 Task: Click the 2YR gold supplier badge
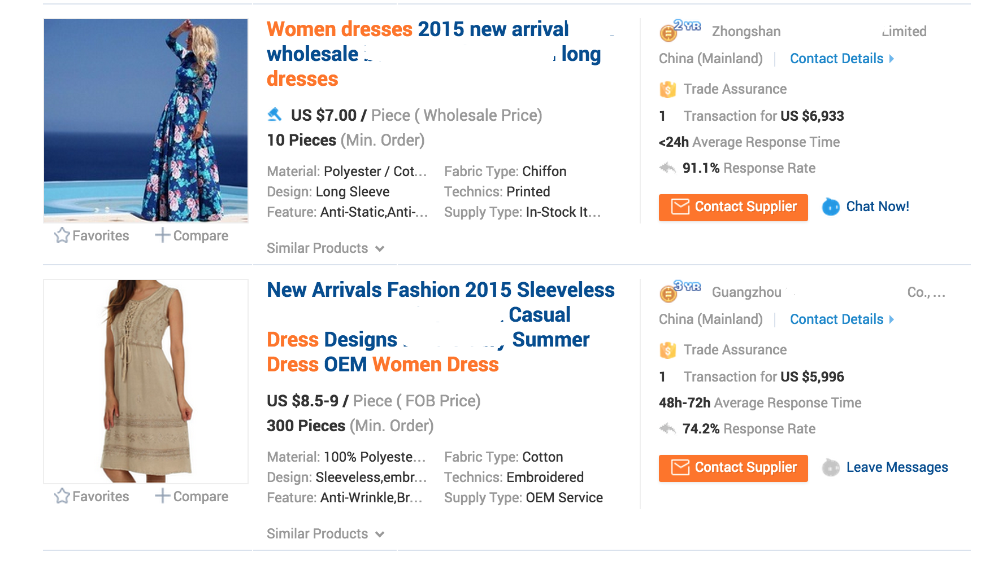tap(680, 30)
